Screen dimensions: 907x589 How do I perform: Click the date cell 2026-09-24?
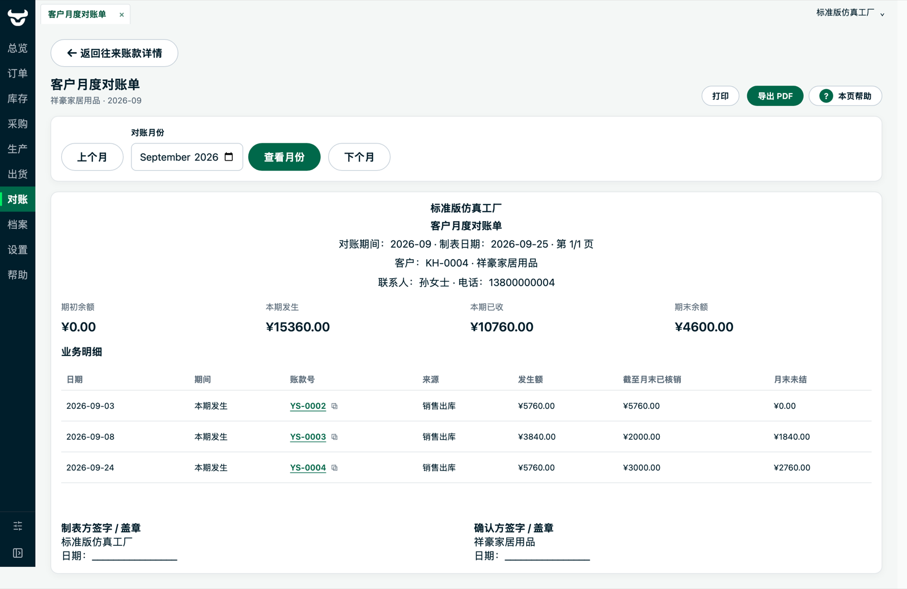90,468
